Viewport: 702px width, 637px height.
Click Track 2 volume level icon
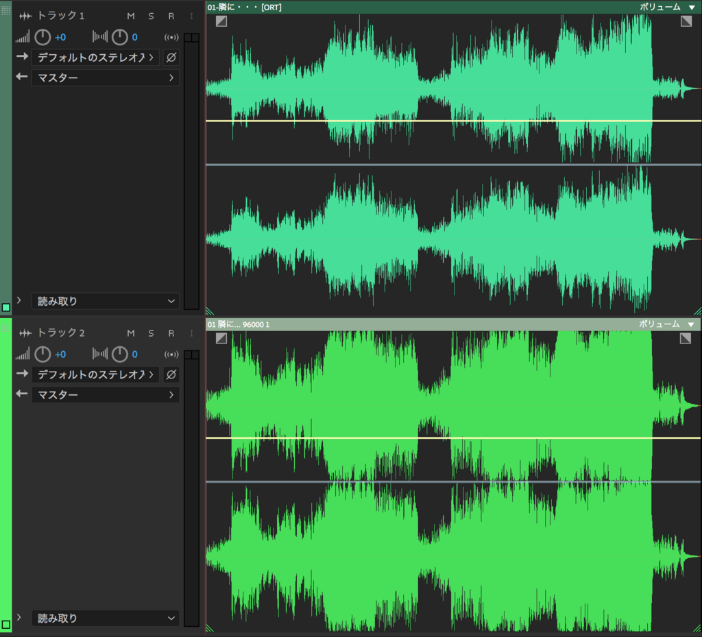pos(23,354)
